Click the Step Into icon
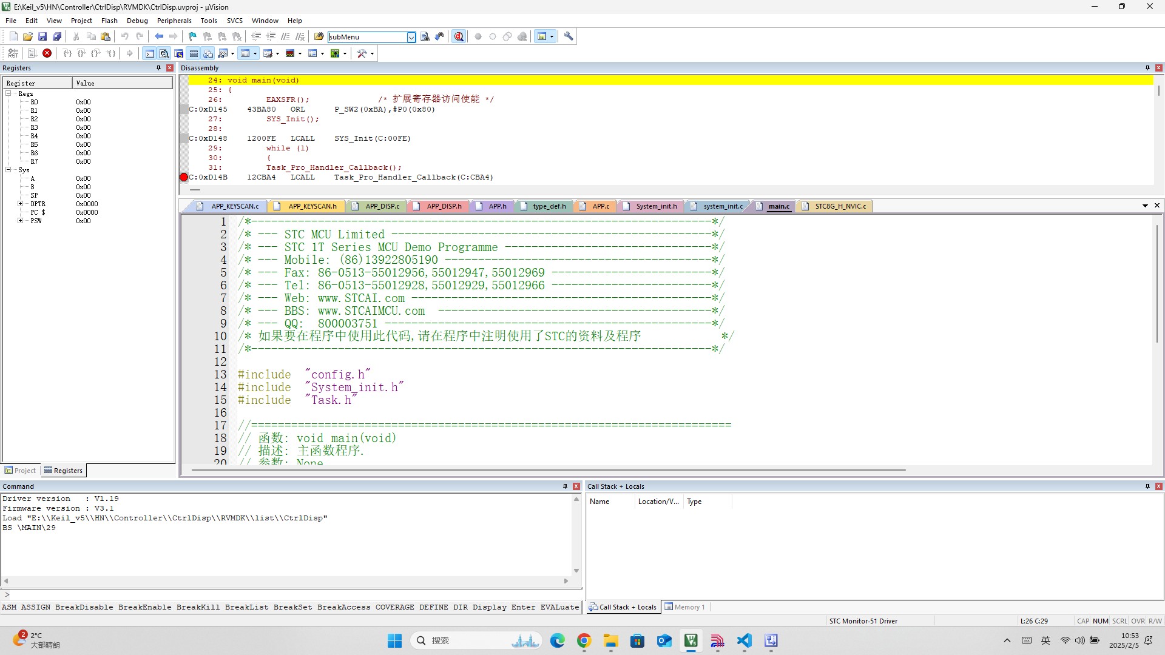 67,53
